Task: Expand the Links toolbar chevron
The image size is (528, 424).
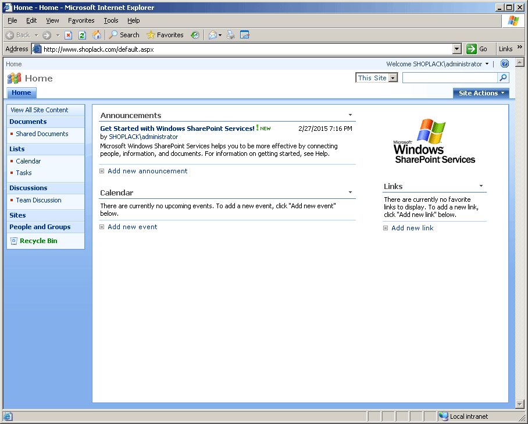Action: pos(520,47)
